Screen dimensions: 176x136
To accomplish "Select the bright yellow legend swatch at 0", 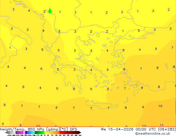I will pyautogui.click(x=45, y=132).
